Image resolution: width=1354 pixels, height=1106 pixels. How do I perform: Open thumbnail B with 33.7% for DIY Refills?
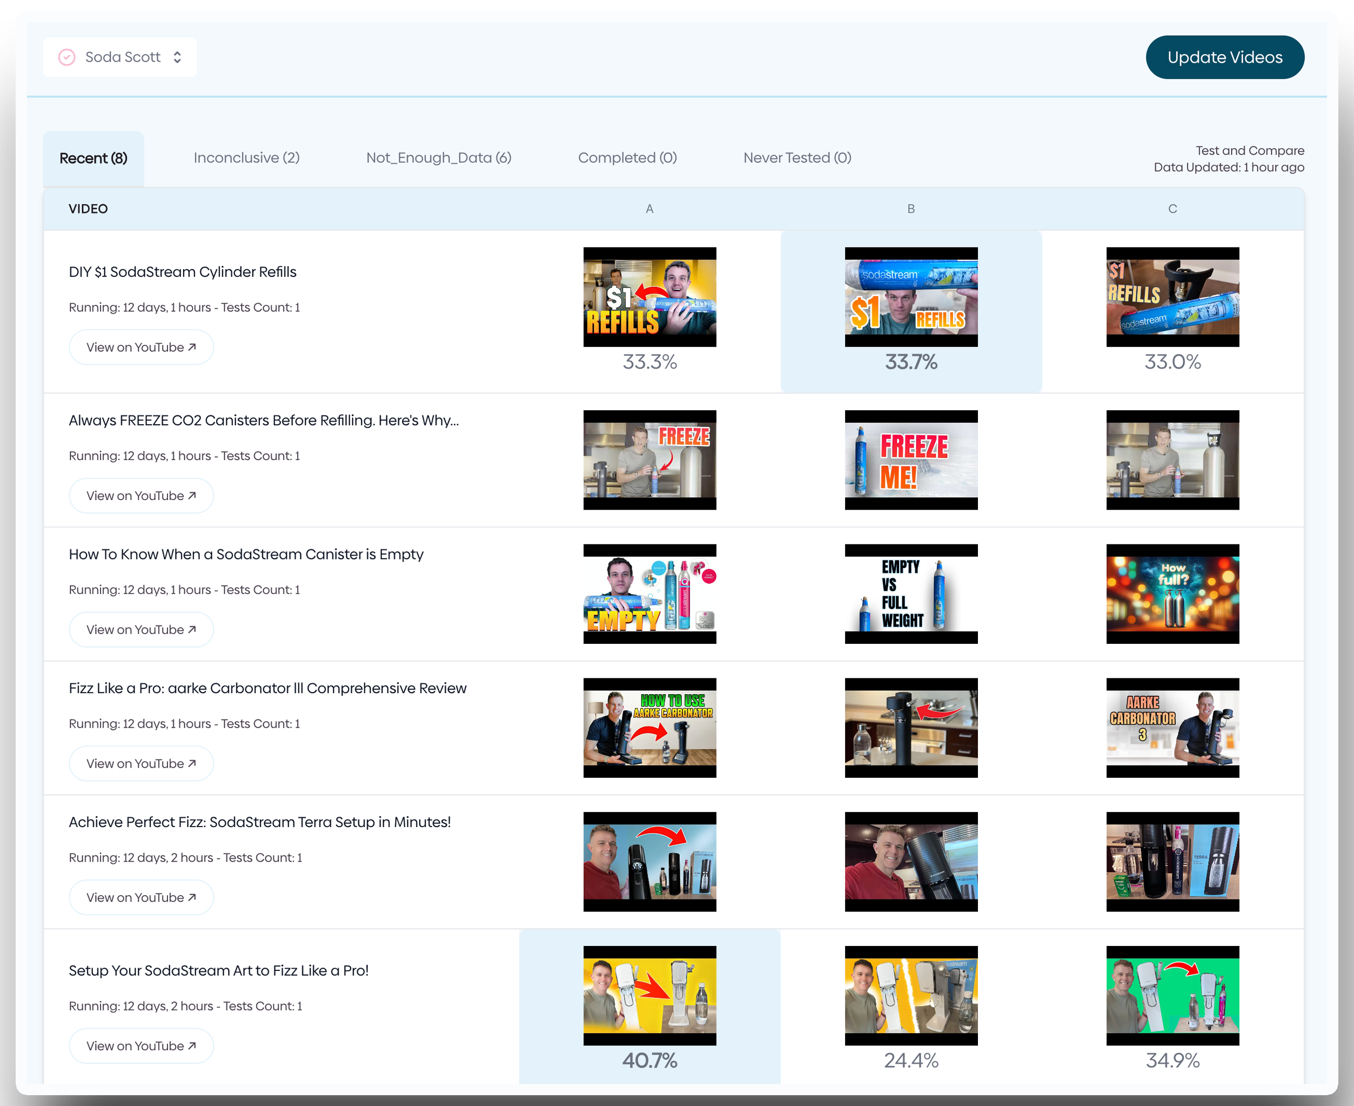(911, 297)
